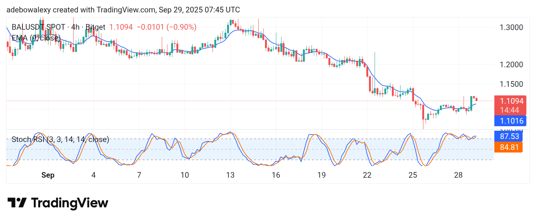Image resolution: width=536 pixels, height=222 pixels.
Task: Click the TradingView logo icon
Action: click(17, 203)
